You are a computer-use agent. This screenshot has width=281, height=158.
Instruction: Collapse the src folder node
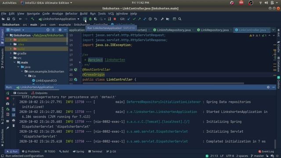pos(11,58)
